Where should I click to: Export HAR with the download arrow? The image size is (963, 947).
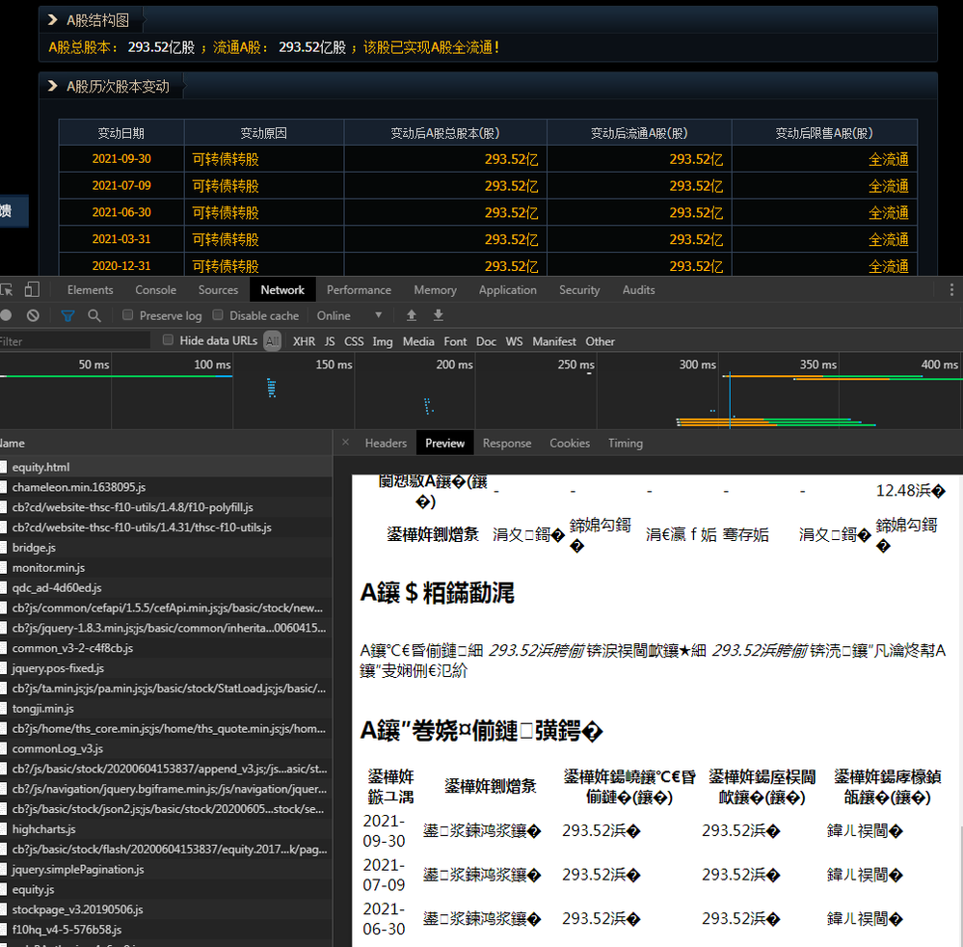[438, 315]
